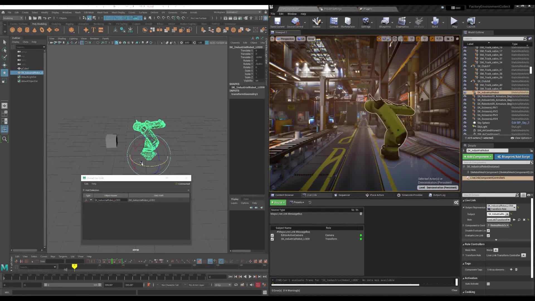Open the Source dropdown in Live Link panel
This screenshot has height=301, width=535.
278,202
